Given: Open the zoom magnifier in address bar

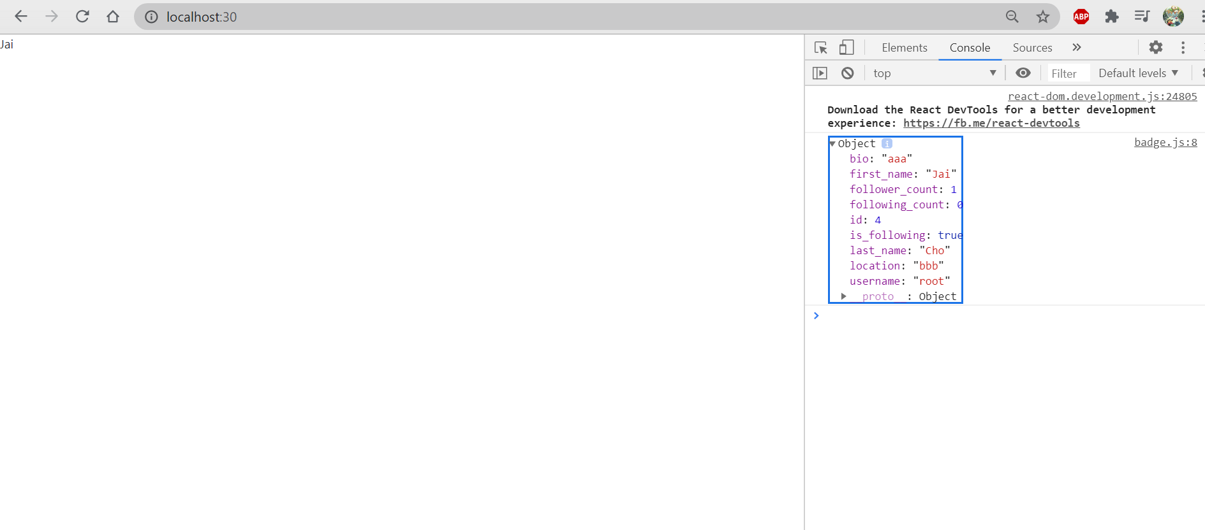Looking at the screenshot, I should 1012,17.
